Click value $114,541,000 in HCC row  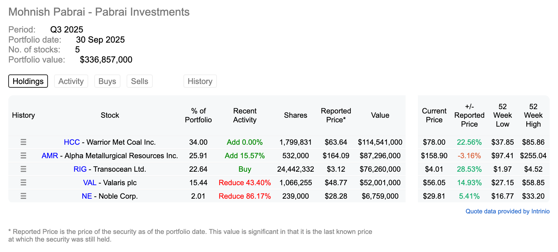coord(380,142)
